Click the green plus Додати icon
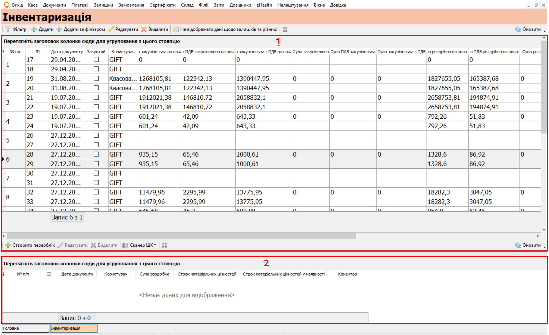Screen dimensions: 549x335 click(x=34, y=29)
